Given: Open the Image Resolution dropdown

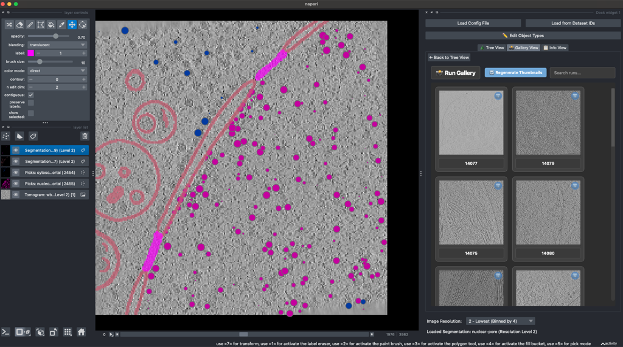Looking at the screenshot, I should click(500, 321).
